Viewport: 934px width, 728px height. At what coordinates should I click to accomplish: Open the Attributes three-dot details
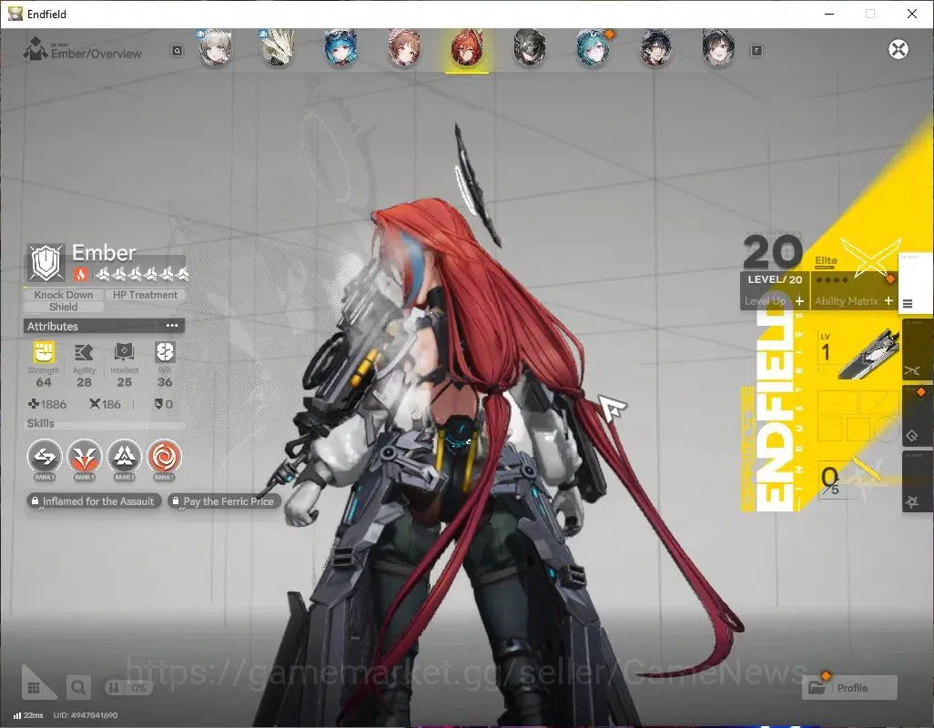click(172, 326)
